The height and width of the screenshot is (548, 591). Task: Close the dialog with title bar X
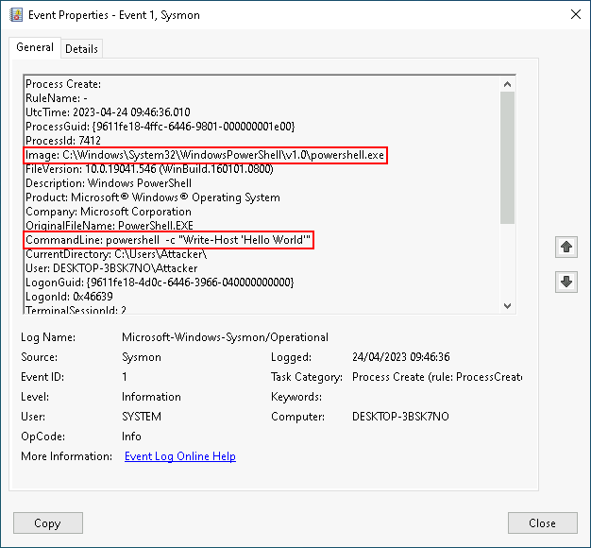pos(575,15)
